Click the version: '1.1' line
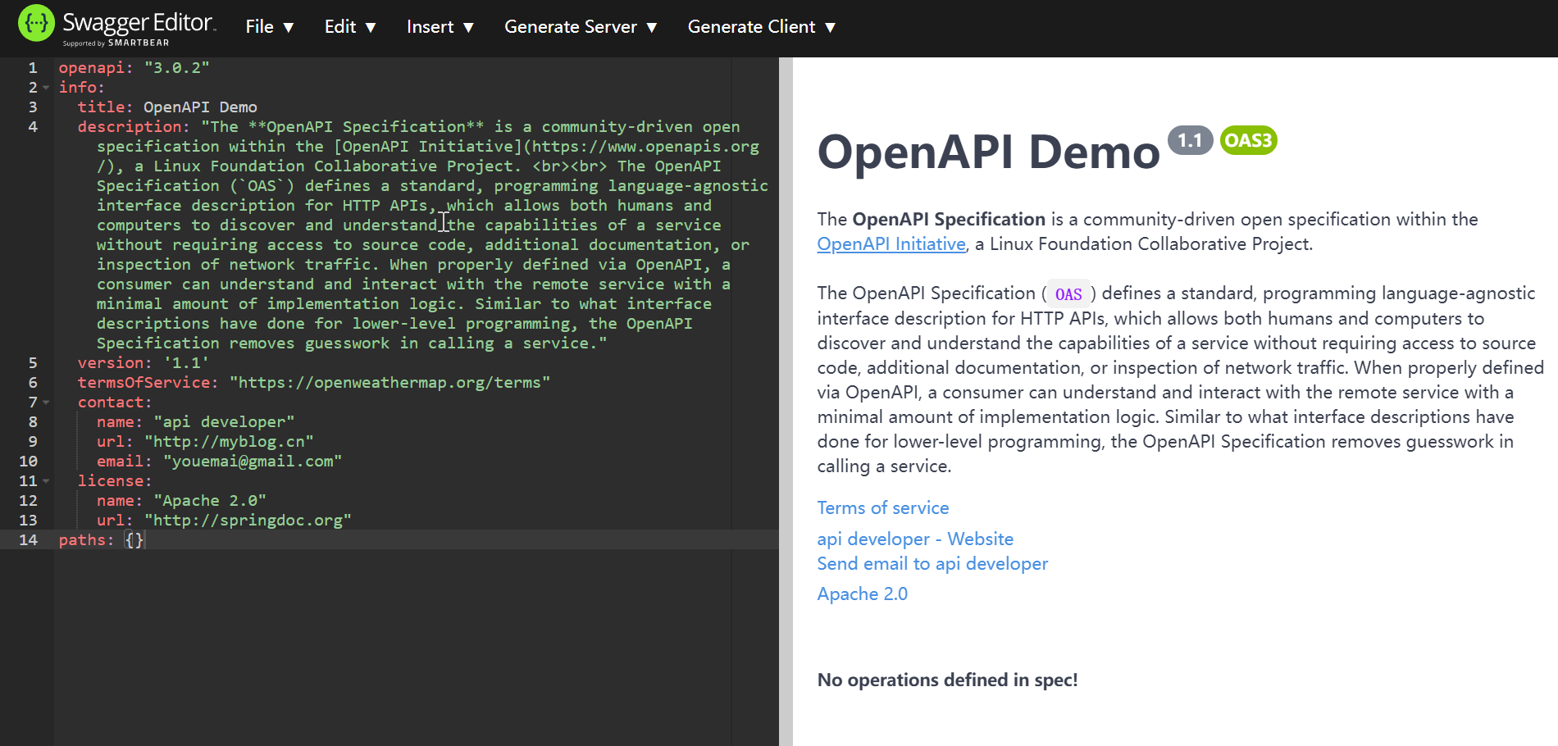This screenshot has height=746, width=1558. pyautogui.click(x=143, y=363)
